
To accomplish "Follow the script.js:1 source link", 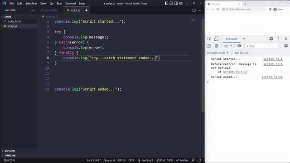I will coord(273,59).
